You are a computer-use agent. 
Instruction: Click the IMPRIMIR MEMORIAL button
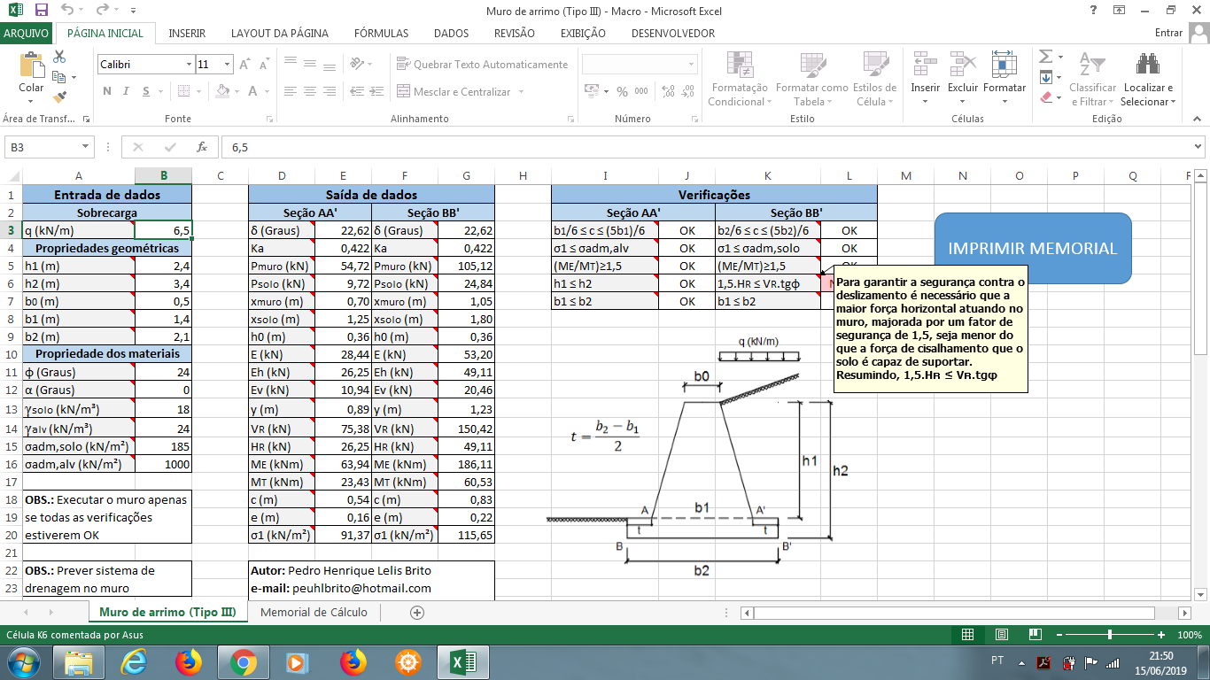1033,249
